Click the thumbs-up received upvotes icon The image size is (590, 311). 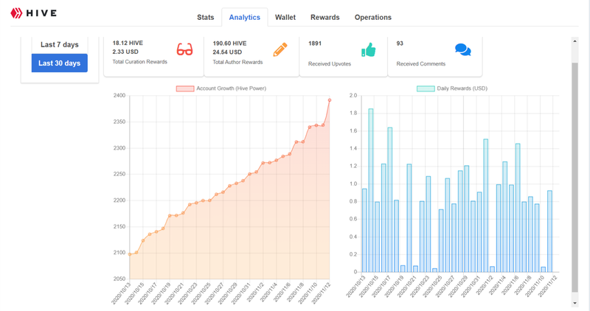tap(368, 49)
